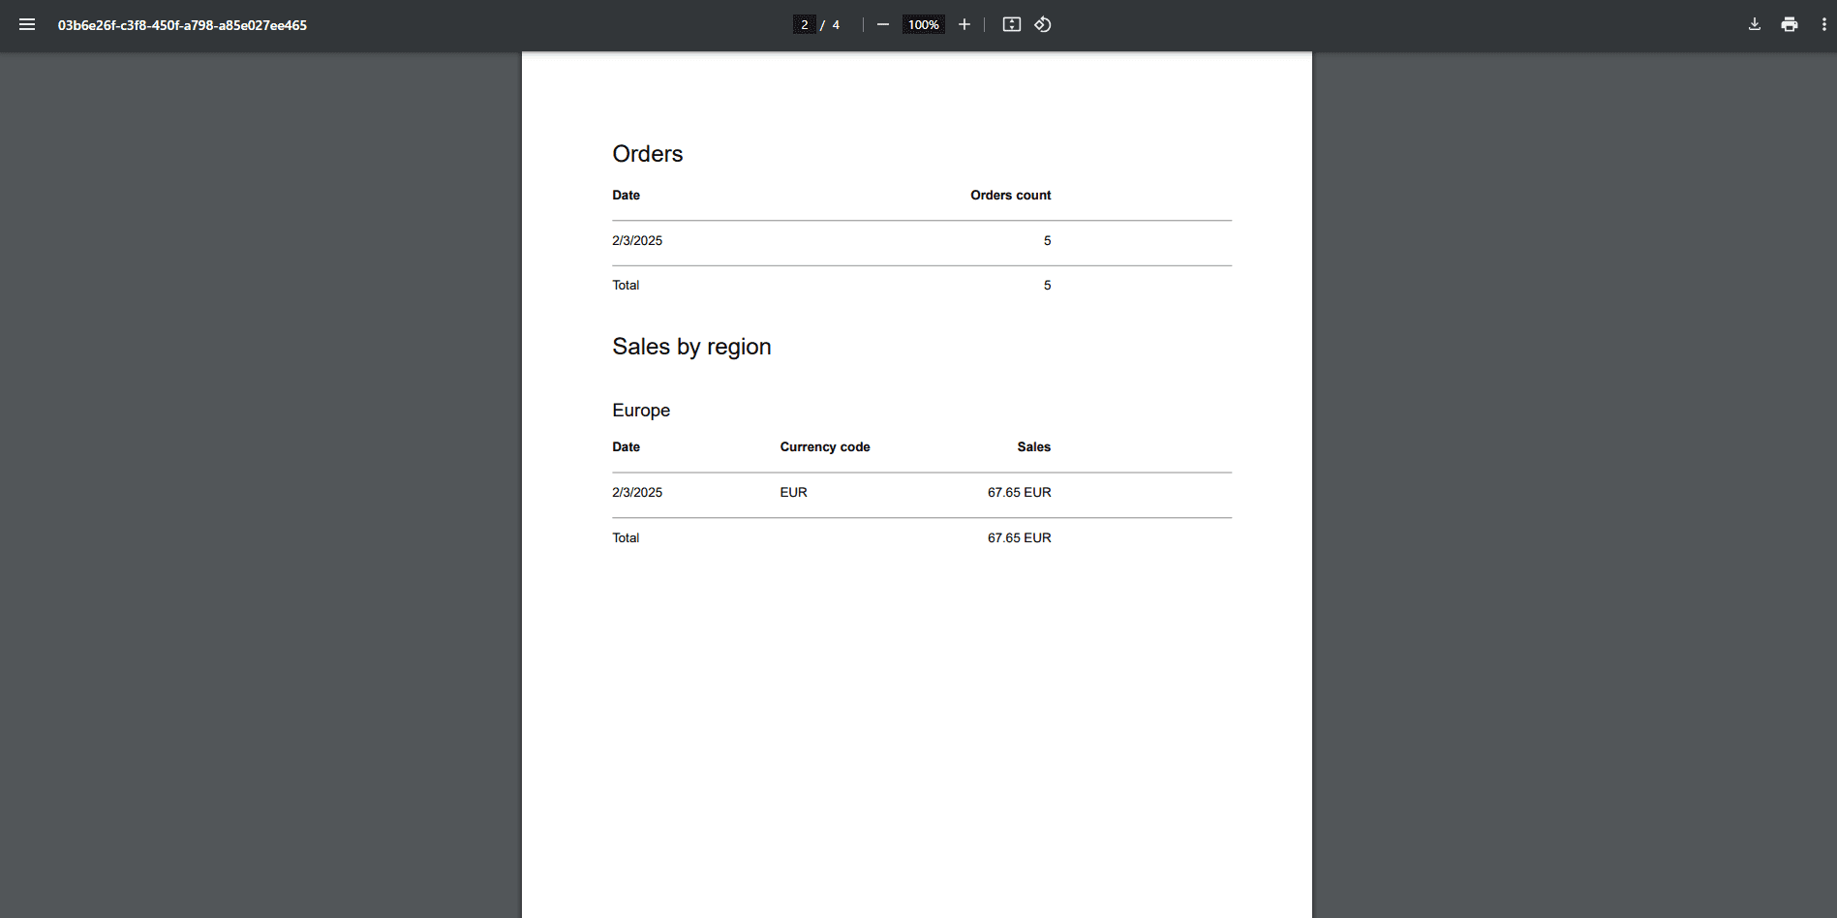The image size is (1837, 918).
Task: Click the Sales by region heading
Action: click(x=690, y=346)
